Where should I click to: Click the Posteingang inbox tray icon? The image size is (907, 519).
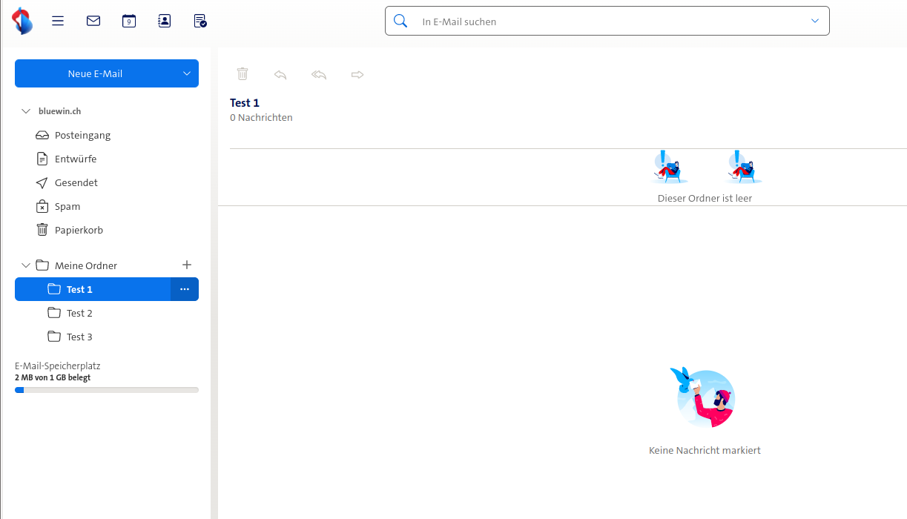point(42,135)
